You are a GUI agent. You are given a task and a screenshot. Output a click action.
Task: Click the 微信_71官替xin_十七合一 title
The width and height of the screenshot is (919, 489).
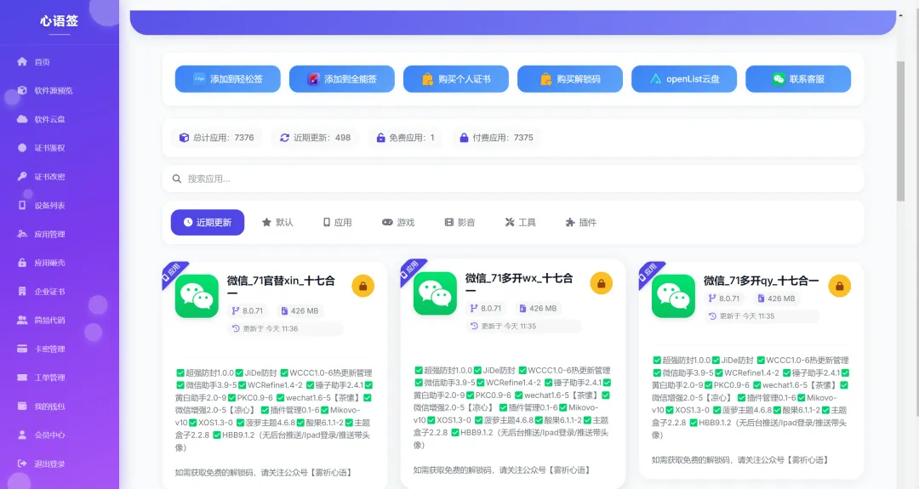tap(281, 287)
